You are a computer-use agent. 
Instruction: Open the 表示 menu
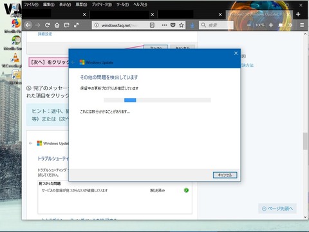coord(65,5)
